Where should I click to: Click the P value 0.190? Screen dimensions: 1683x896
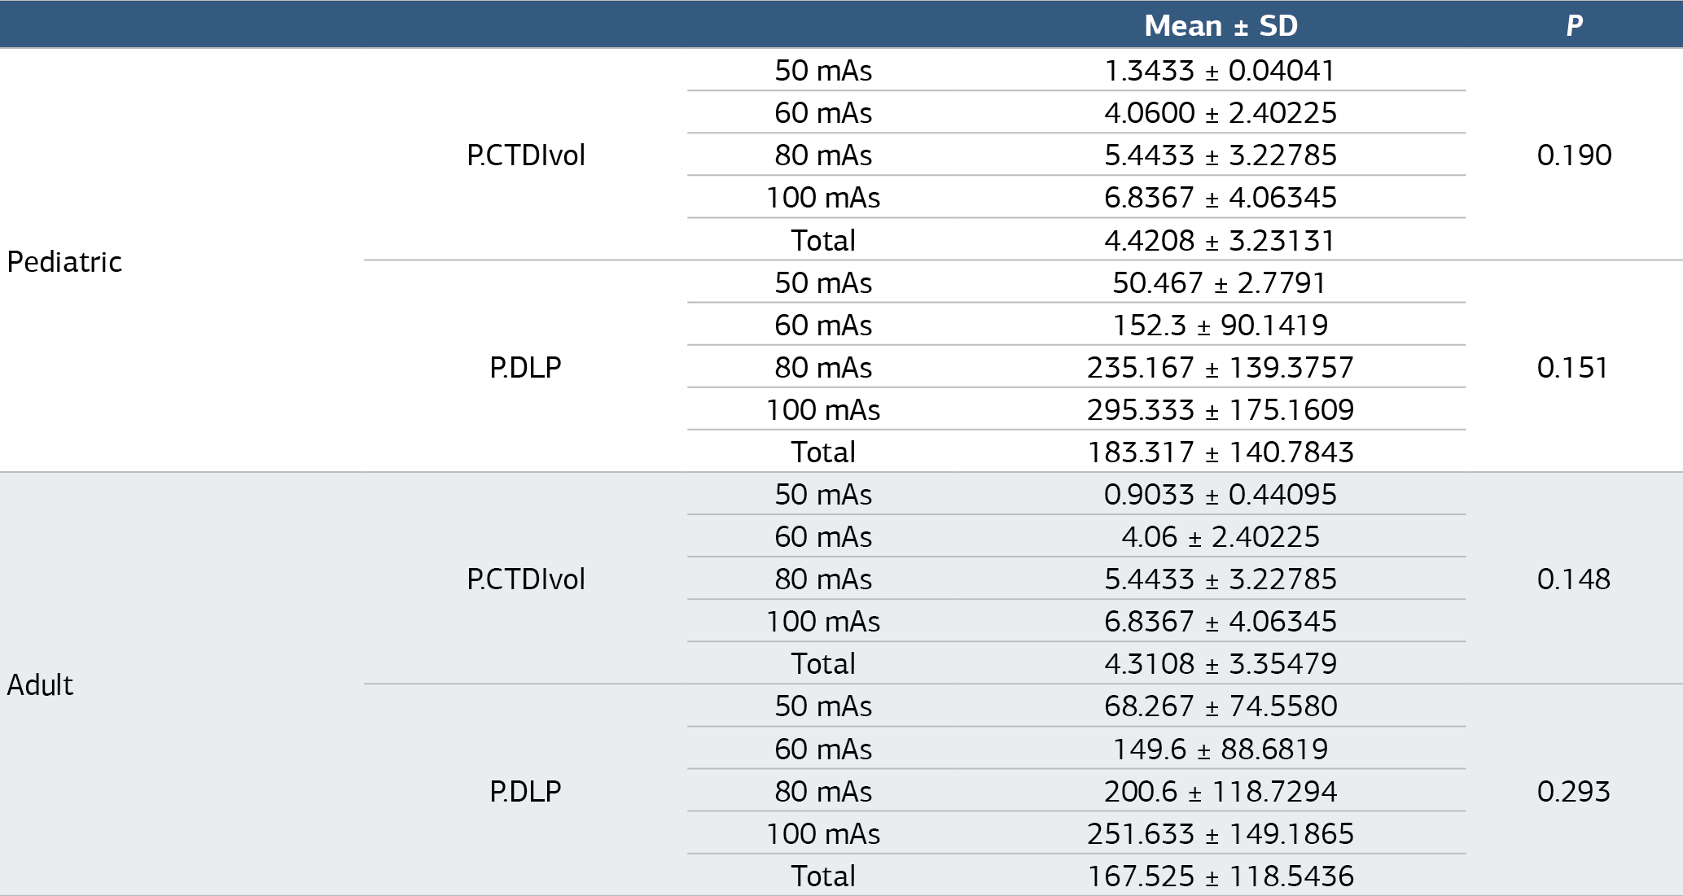pos(1574,155)
